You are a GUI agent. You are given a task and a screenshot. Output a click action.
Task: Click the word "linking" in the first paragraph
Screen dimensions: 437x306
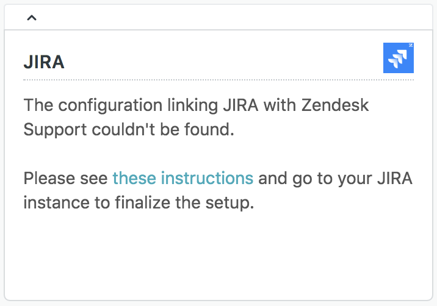(190, 105)
